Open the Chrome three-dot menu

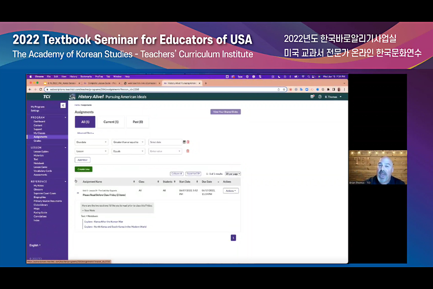point(344,89)
